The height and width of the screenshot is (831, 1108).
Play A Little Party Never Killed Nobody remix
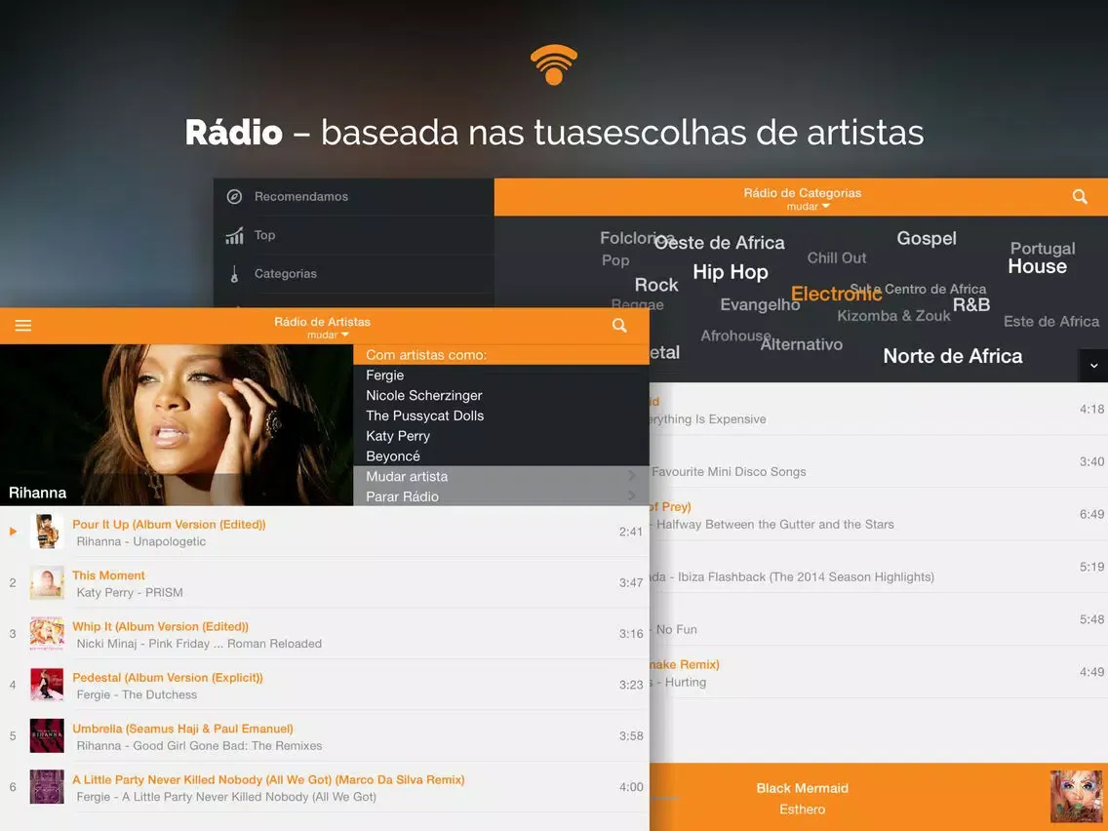[x=325, y=787]
